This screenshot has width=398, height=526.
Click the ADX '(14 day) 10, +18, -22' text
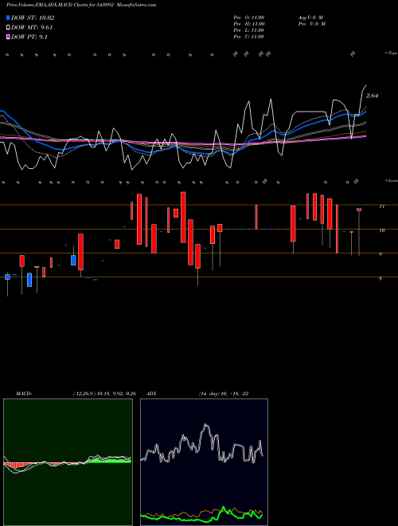point(224,394)
